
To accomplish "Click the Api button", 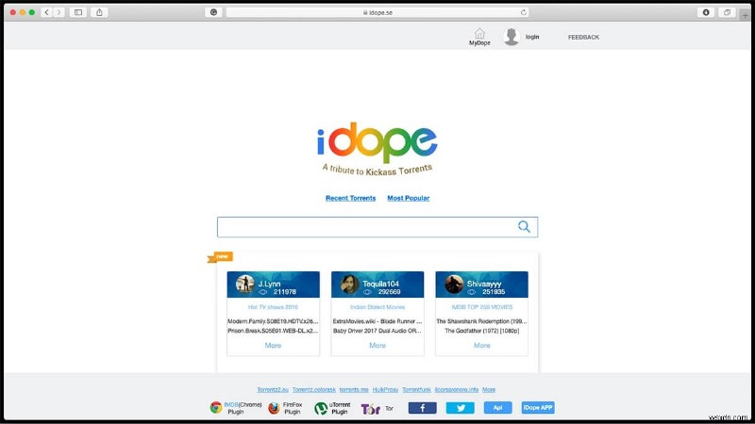I will click(498, 408).
